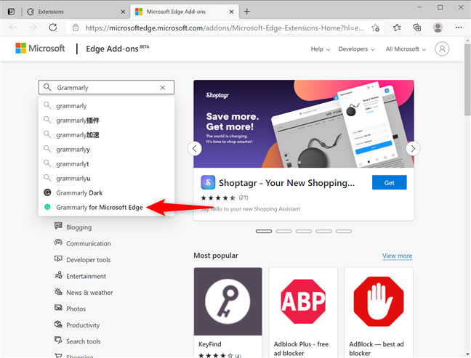This screenshot has height=358, width=471.
Task: Select the third carousel indicator
Action: click(304, 232)
